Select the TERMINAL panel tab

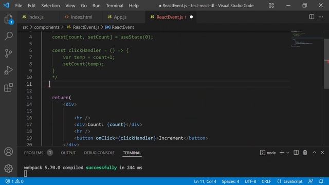point(132,153)
